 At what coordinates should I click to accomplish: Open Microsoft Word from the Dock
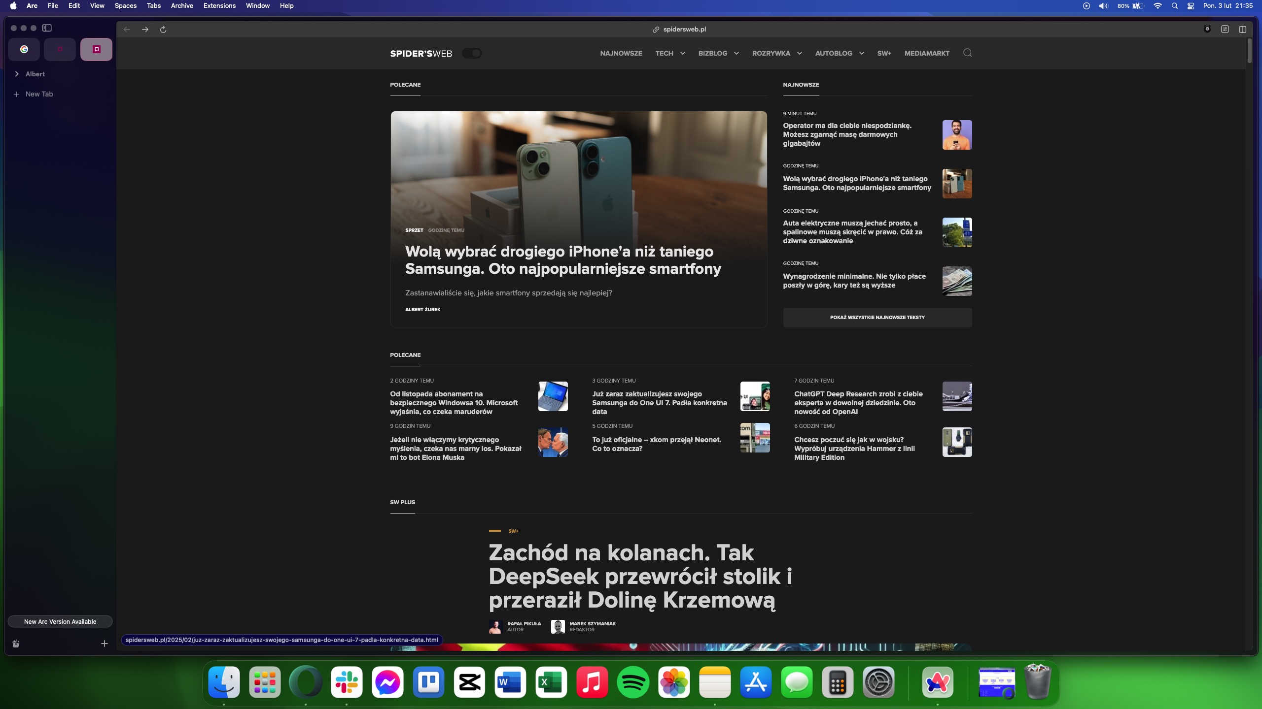pyautogui.click(x=510, y=682)
